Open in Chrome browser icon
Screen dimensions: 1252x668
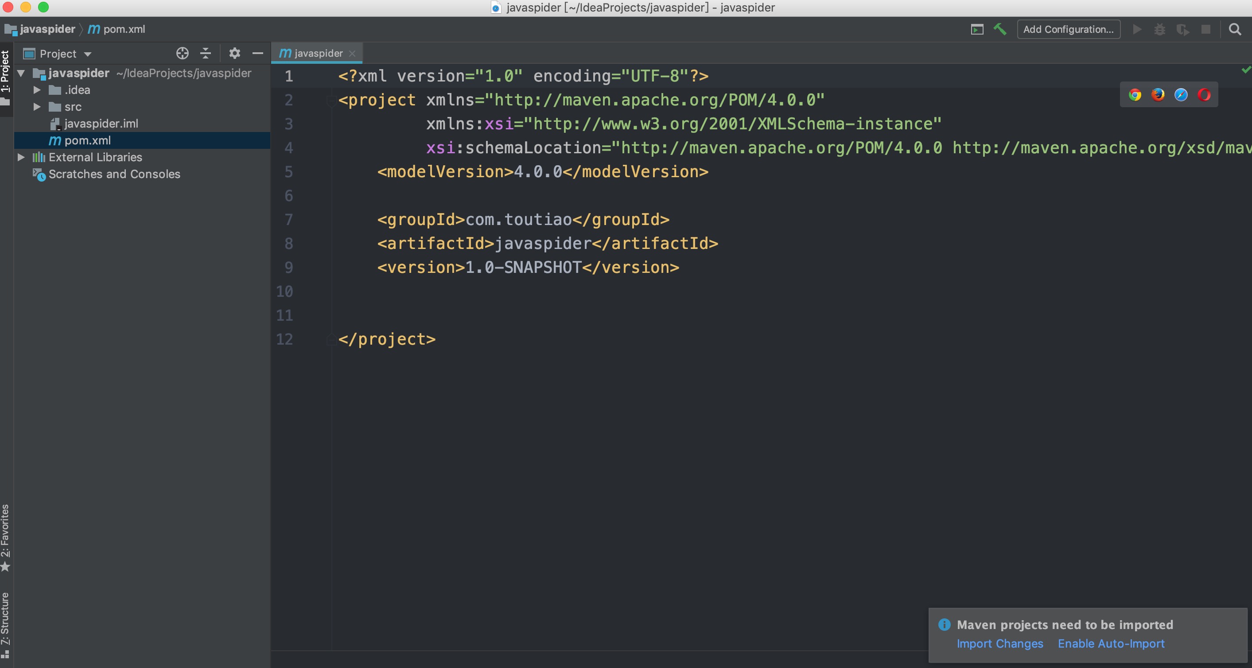tap(1135, 95)
